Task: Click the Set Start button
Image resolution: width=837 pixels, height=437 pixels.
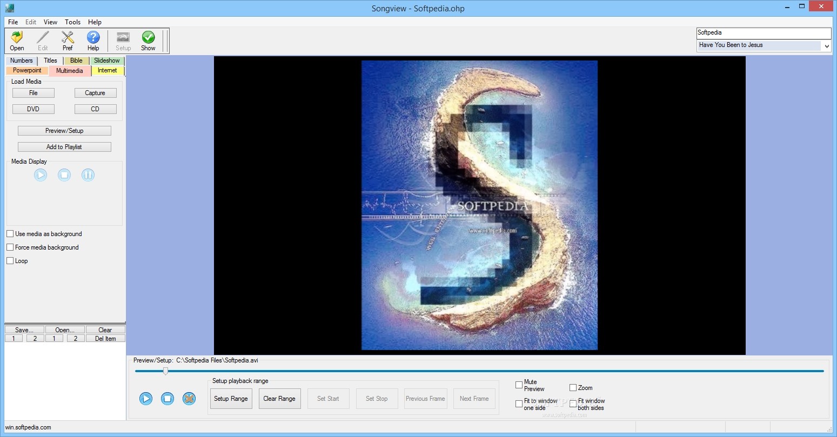Action: (x=328, y=399)
